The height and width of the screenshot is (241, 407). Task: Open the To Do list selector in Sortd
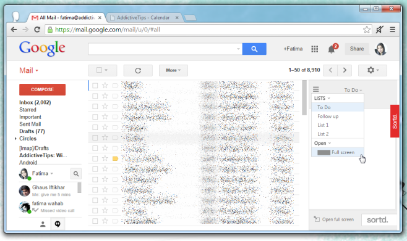[x=353, y=90]
